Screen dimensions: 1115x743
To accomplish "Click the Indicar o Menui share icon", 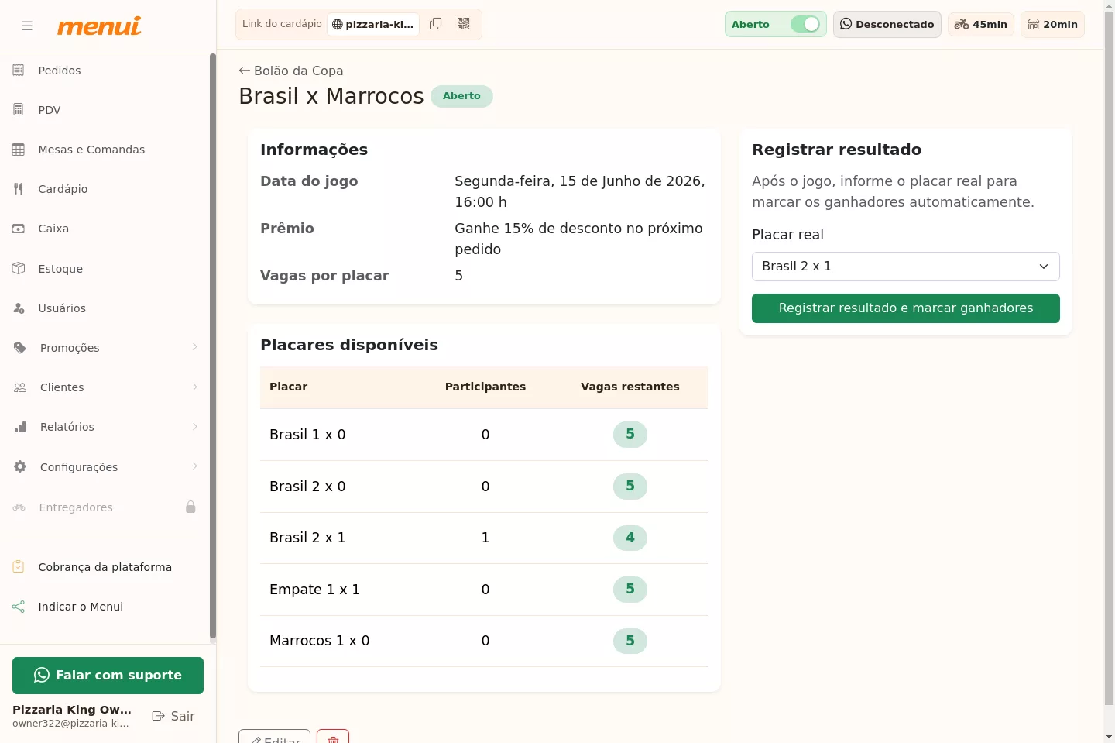I will click(x=19, y=607).
